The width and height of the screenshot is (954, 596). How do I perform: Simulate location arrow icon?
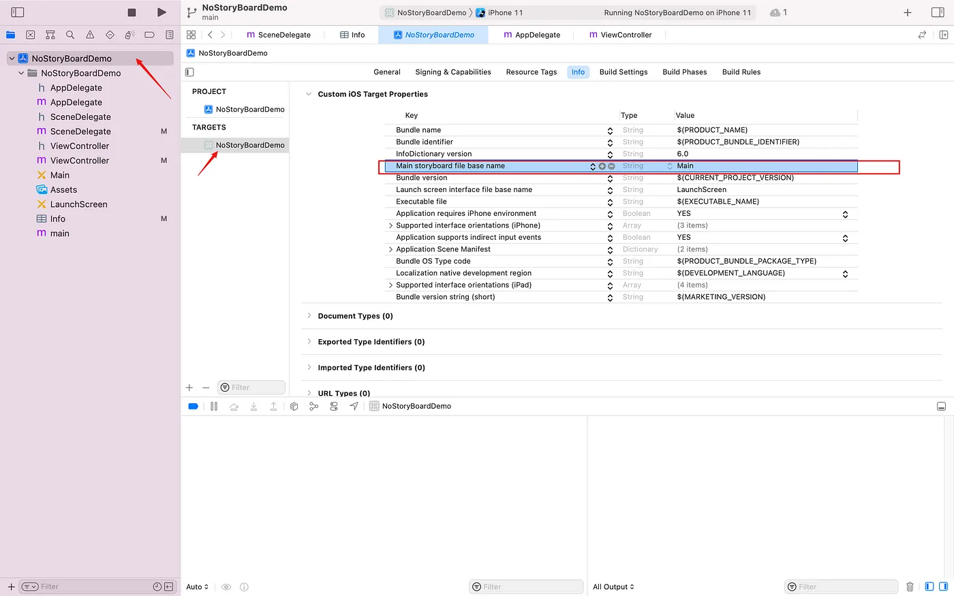(x=354, y=406)
